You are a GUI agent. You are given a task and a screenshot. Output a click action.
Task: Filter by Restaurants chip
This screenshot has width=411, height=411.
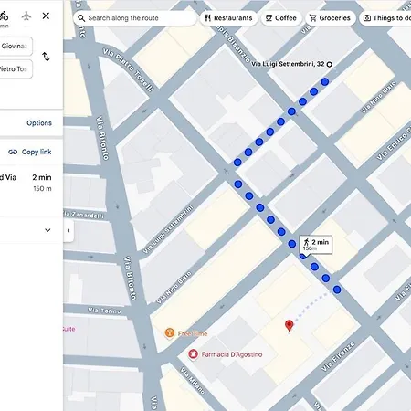tap(228, 18)
